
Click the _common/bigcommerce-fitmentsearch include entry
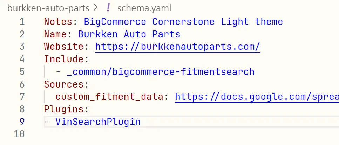160,72
